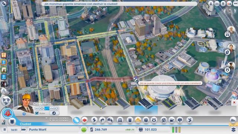Select the straight road drawing mode
Viewport: 238px width, 134px height.
click(37, 108)
